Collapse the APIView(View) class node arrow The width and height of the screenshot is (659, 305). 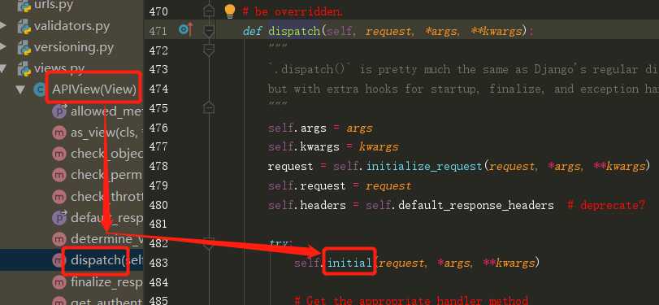pyautogui.click(x=20, y=89)
